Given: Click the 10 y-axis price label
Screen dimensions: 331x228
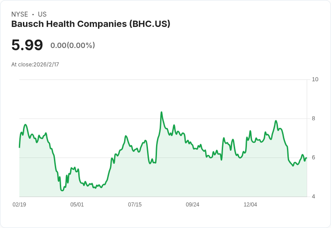Looking at the screenshot, I should pyautogui.click(x=315, y=79).
